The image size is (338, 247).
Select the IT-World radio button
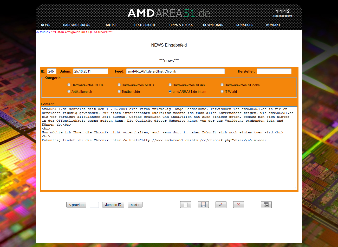click(222, 91)
